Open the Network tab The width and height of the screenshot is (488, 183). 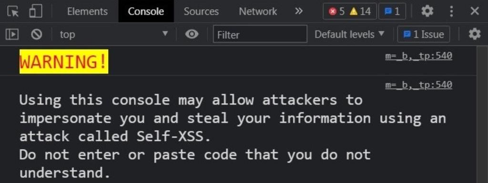[258, 11]
